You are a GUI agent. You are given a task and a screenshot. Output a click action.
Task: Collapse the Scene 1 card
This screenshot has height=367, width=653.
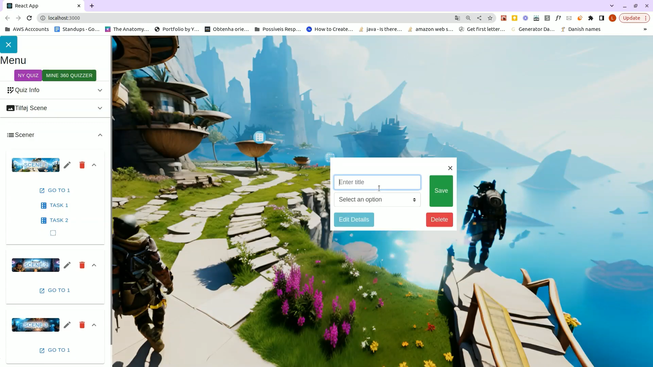[94, 165]
